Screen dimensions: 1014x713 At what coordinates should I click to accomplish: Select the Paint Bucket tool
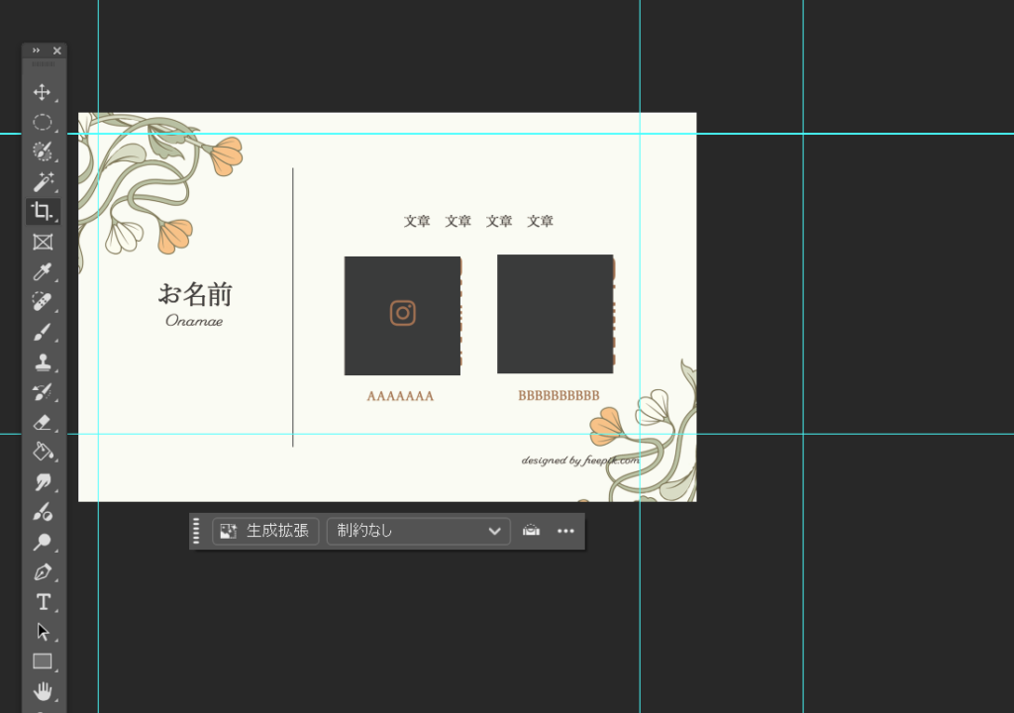pyautogui.click(x=43, y=452)
